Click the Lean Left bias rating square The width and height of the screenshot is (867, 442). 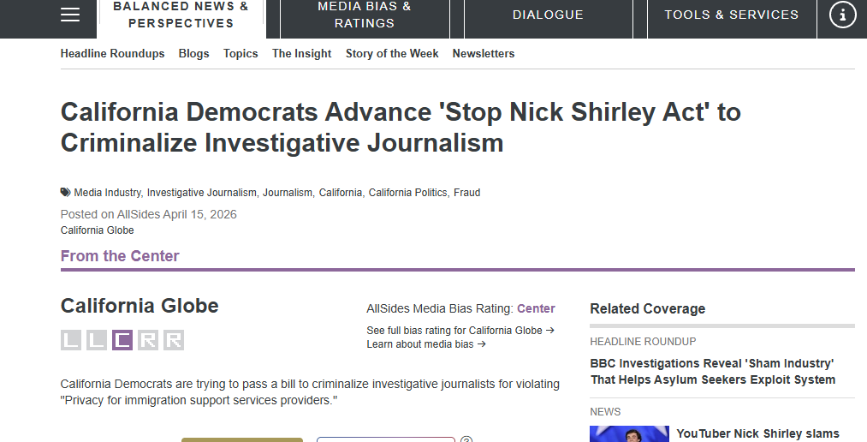96,340
